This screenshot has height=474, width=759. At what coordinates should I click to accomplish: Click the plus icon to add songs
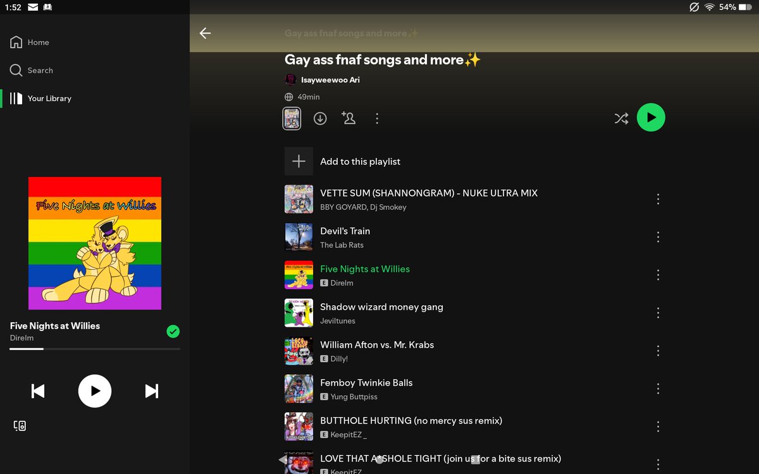click(299, 161)
